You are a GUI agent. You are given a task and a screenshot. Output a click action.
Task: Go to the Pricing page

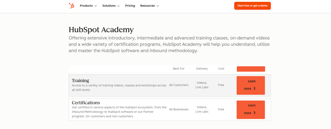point(130,6)
